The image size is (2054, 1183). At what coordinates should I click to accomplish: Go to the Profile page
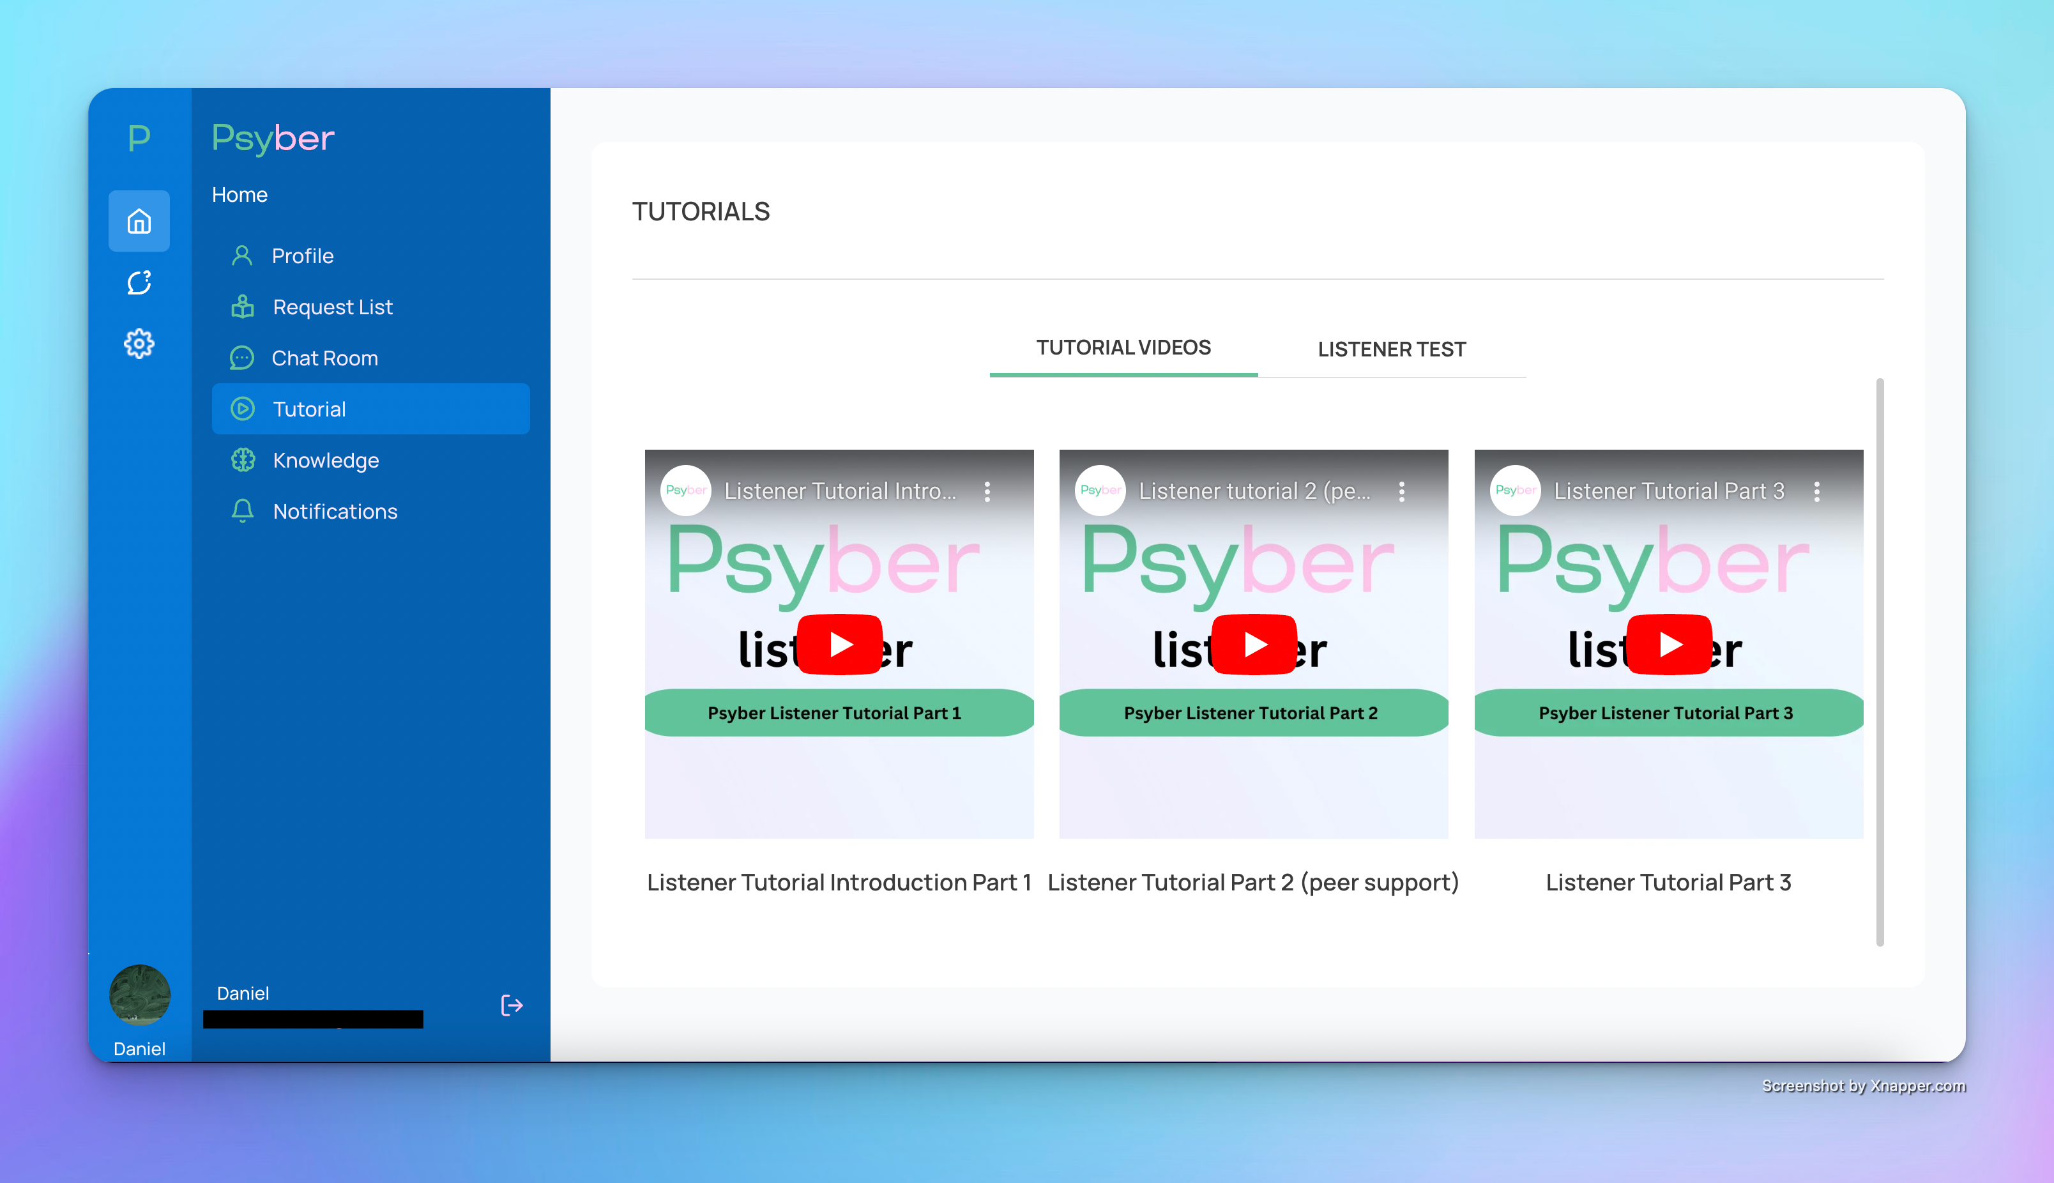[x=370, y=256]
